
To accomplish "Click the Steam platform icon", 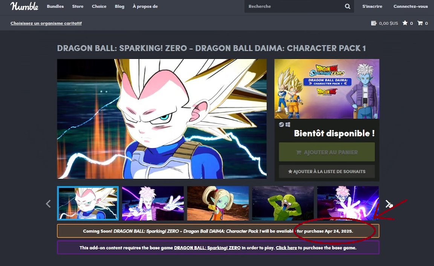I will pyautogui.click(x=281, y=124).
